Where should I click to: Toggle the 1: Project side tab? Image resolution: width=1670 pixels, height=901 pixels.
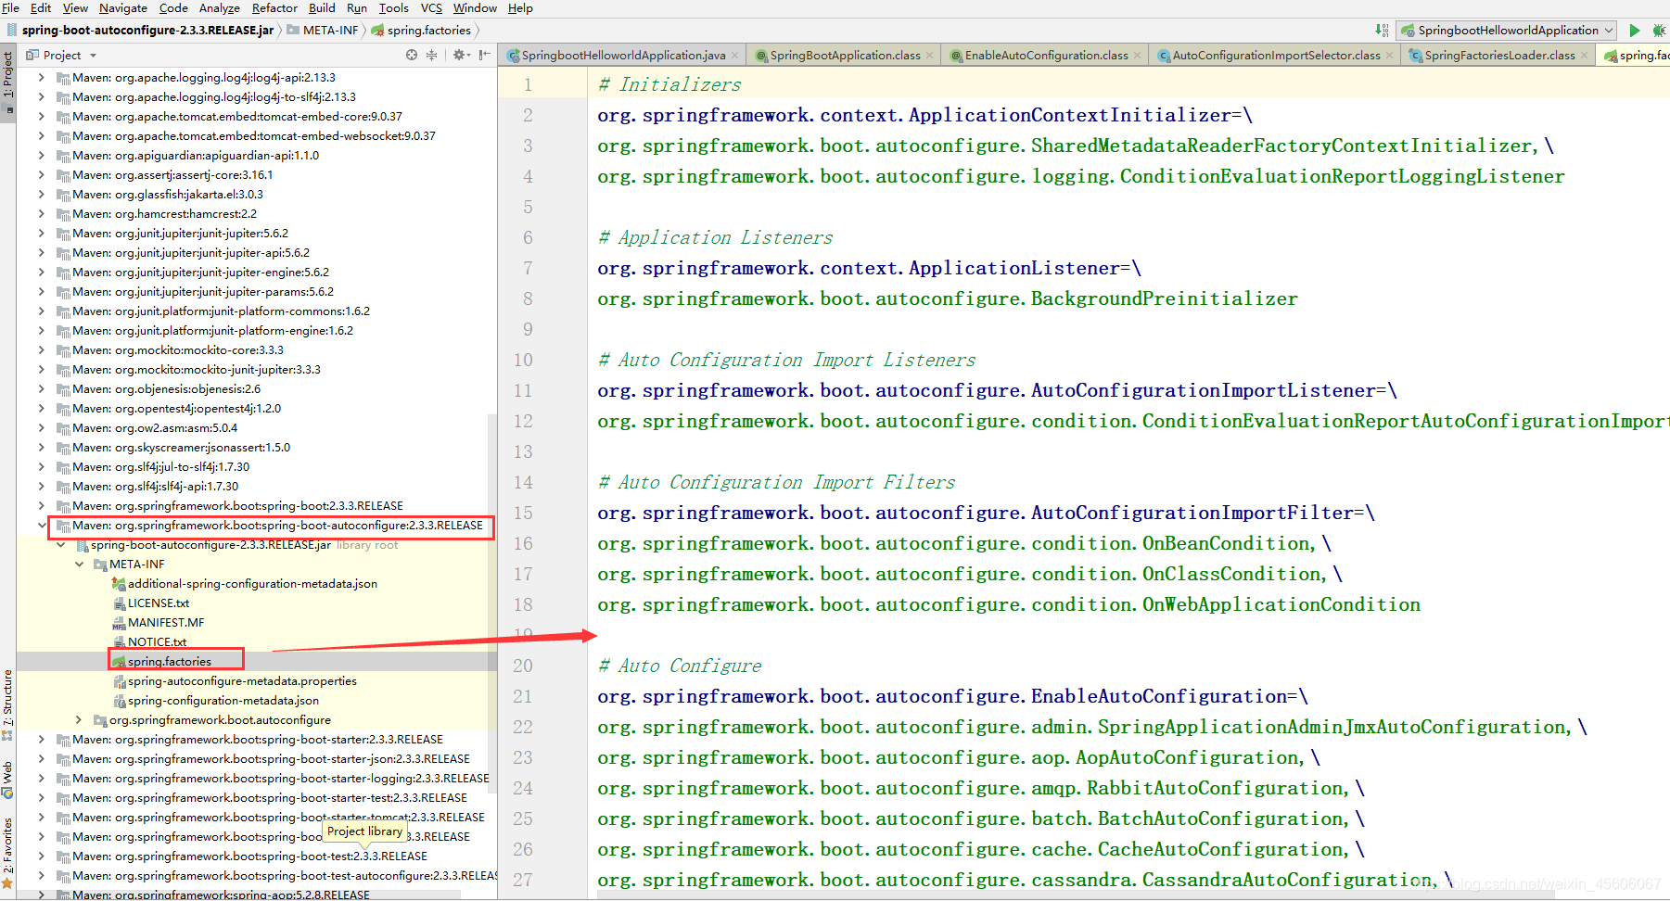pyautogui.click(x=7, y=82)
